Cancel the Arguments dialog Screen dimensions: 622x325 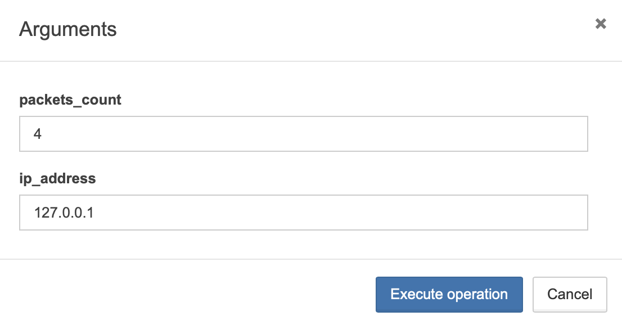coord(570,295)
